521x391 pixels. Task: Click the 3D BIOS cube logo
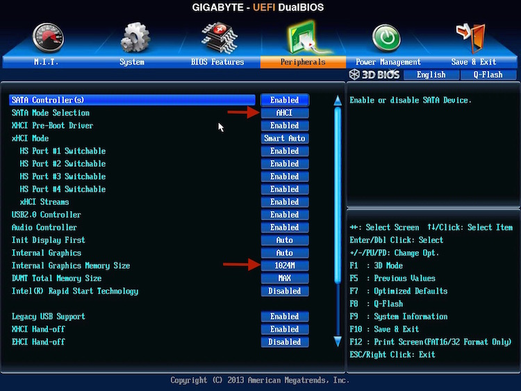coord(354,74)
